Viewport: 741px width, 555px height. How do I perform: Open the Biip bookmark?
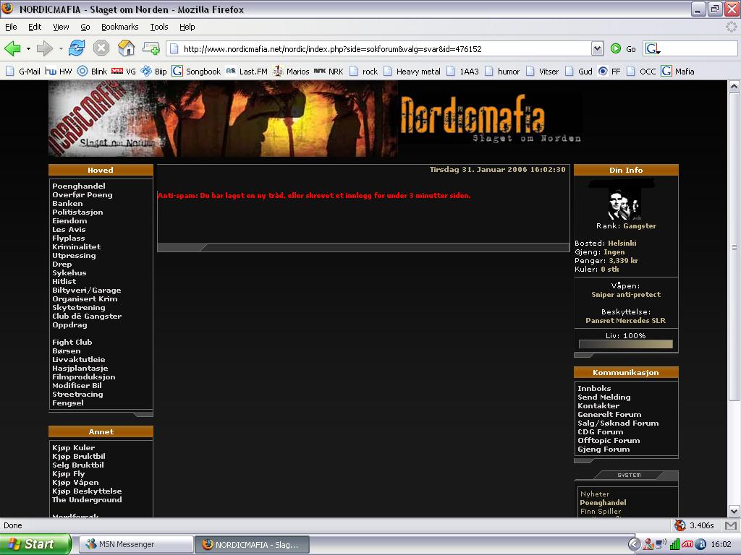(x=154, y=72)
